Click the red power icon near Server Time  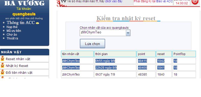[x=195, y=2]
